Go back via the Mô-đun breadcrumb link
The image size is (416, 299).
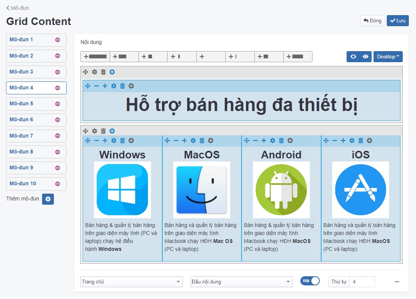click(x=17, y=8)
